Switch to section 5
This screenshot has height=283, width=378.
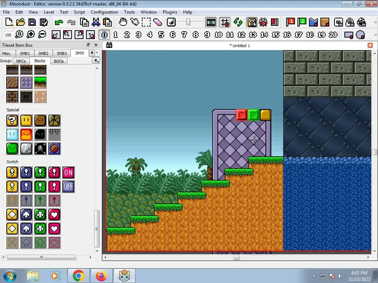point(161,35)
